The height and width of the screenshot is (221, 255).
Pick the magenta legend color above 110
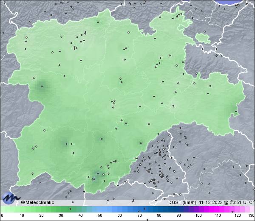point(218,210)
